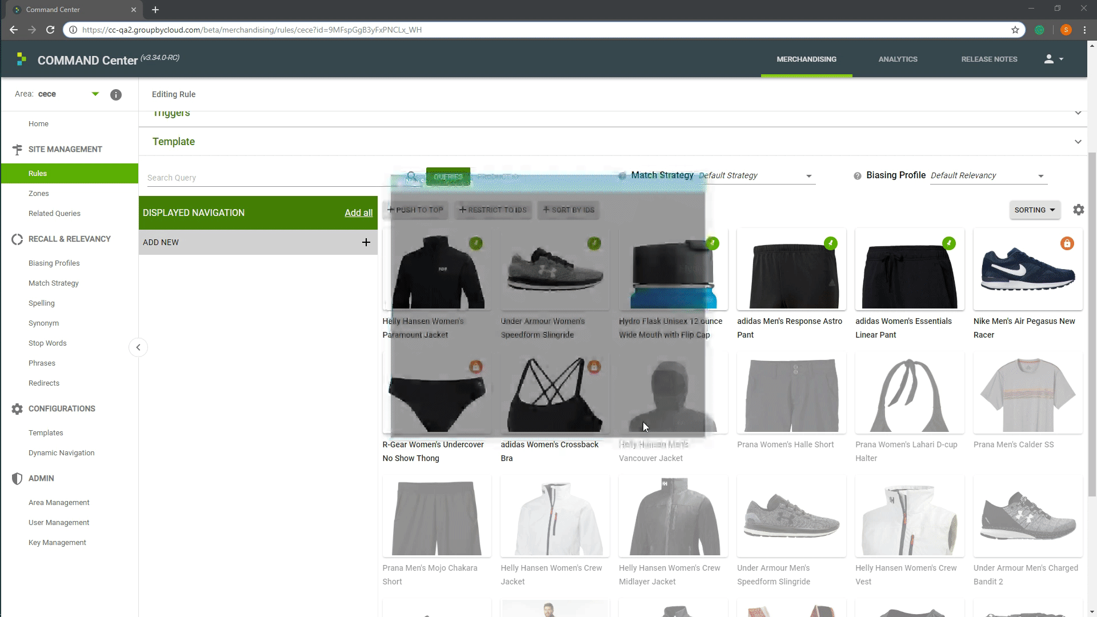The image size is (1097, 617).
Task: Click the area info icon
Action: click(116, 95)
